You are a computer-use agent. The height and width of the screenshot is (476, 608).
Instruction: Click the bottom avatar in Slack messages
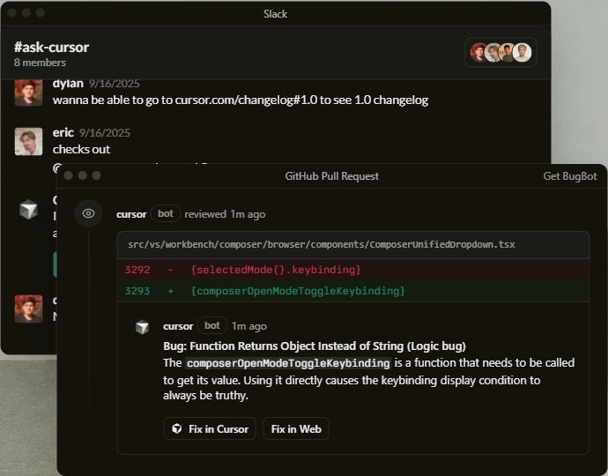point(29,309)
